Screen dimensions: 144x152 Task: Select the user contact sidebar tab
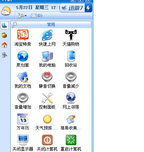[x=4, y=55]
